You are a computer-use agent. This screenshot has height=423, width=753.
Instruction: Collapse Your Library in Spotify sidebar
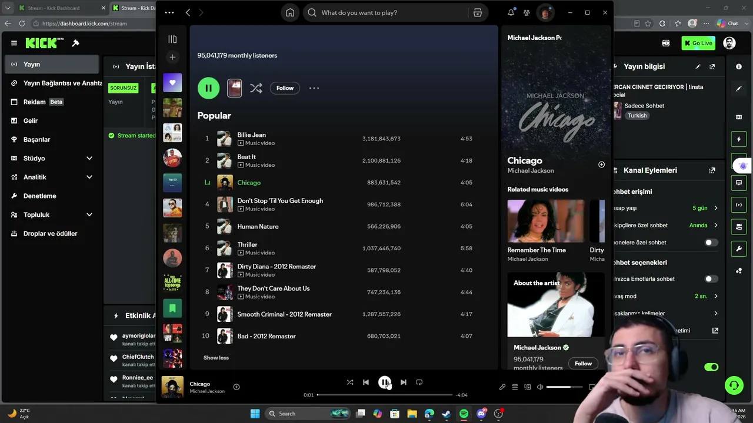(172, 39)
